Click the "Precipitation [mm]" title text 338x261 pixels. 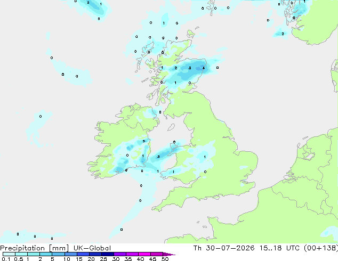coord(35,248)
